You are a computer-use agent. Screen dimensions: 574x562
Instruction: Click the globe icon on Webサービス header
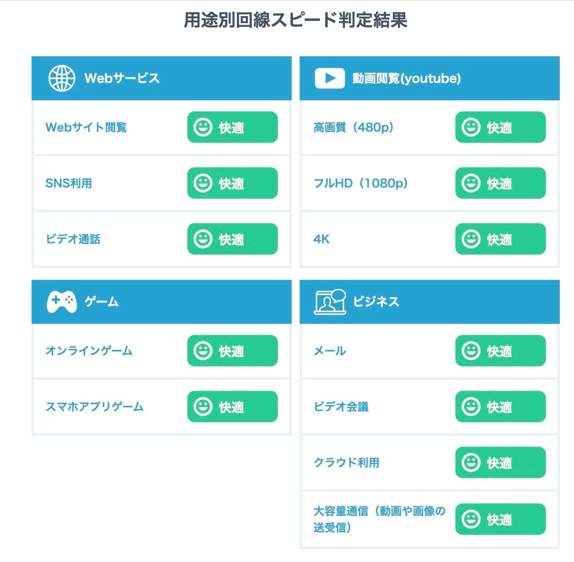61,77
